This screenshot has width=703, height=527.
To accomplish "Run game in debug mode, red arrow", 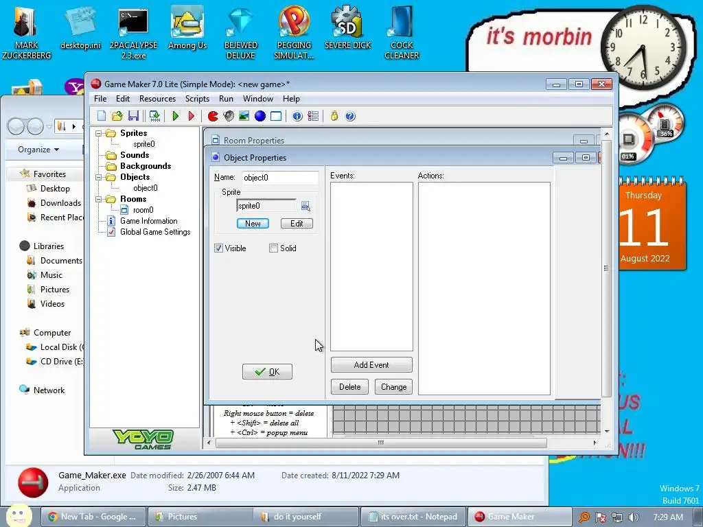I will 192,116.
